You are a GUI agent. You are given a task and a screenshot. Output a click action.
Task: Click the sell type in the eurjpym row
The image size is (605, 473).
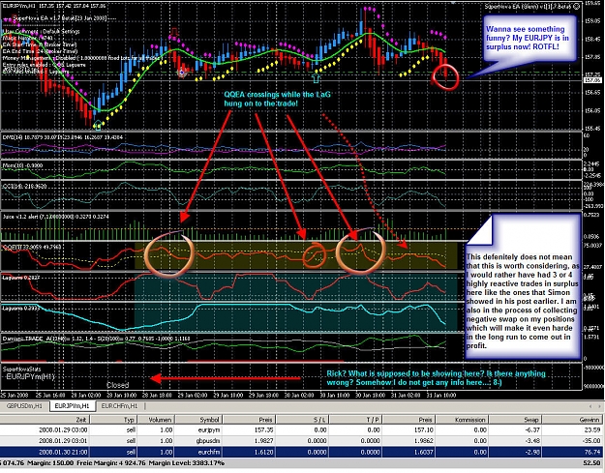131,429
